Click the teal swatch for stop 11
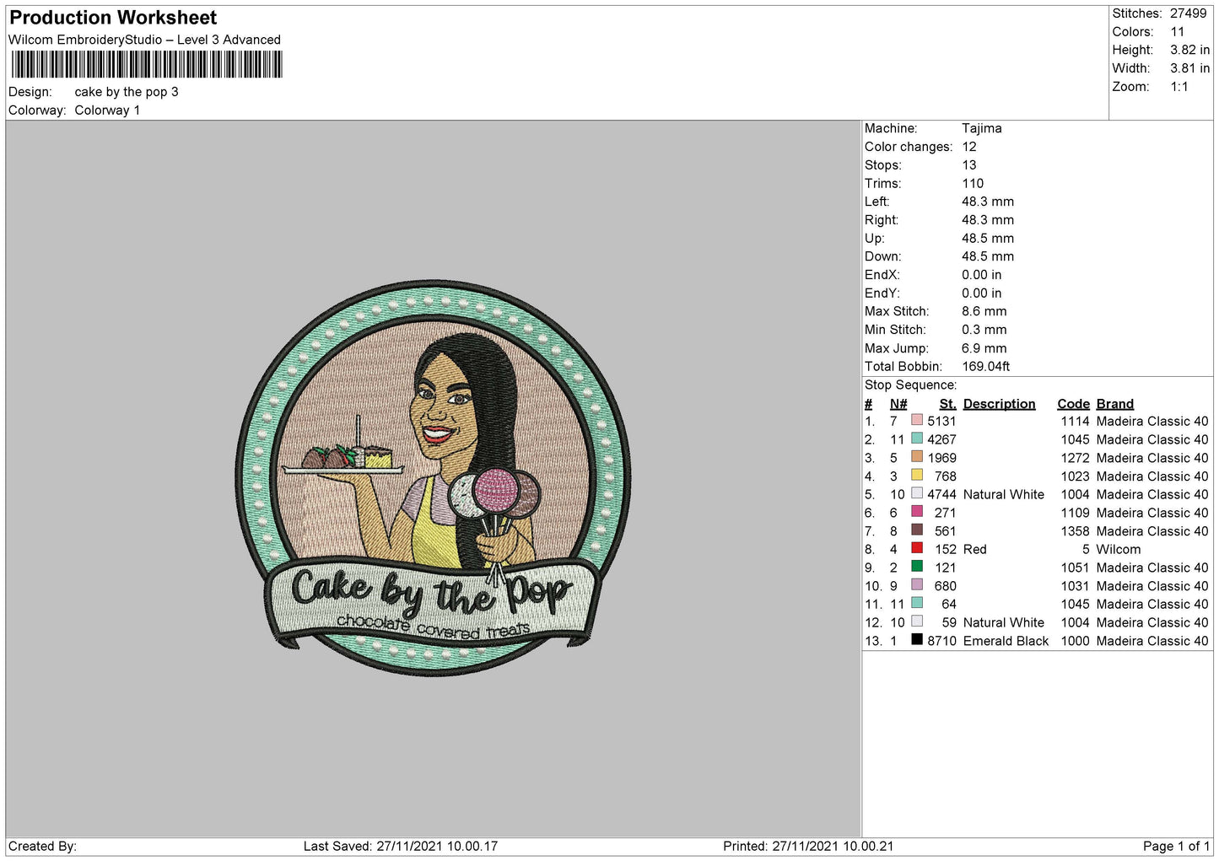1219x861 pixels. 917,603
